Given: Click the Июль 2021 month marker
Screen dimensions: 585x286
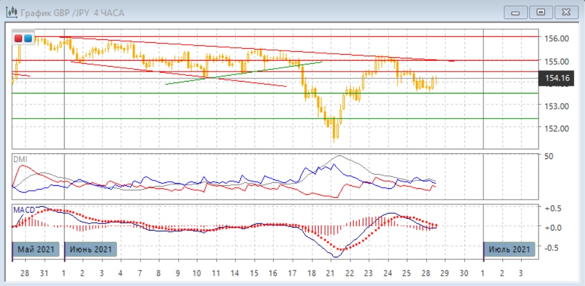Looking at the screenshot, I should 509,248.
